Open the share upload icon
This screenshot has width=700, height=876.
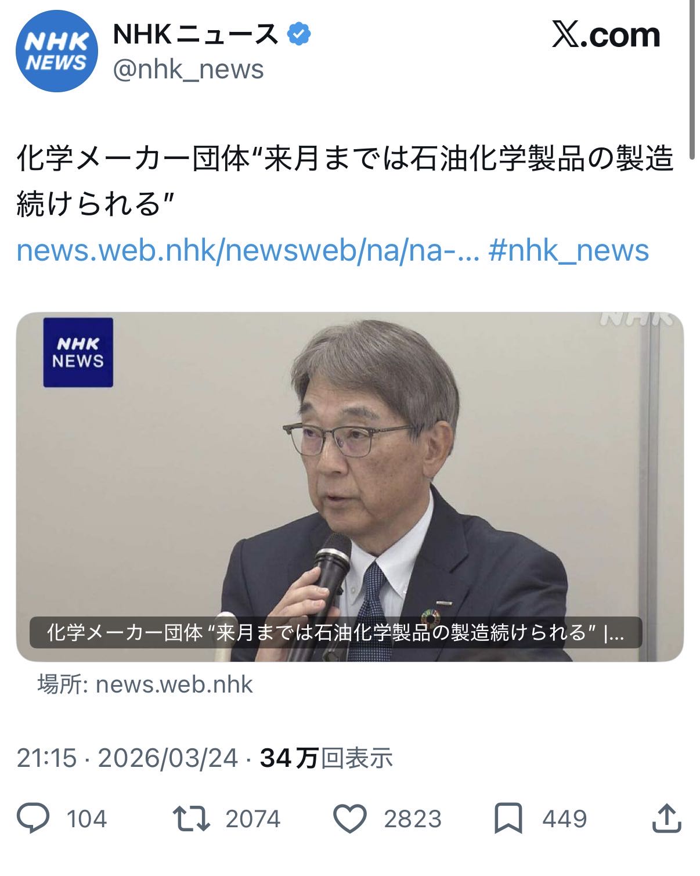[666, 818]
